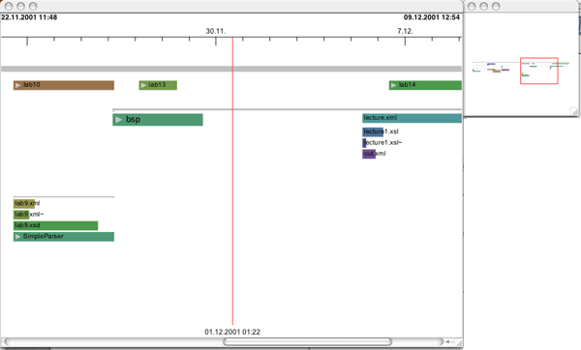Select the lab10 timeline bar
The height and width of the screenshot is (350, 581).
tap(64, 85)
